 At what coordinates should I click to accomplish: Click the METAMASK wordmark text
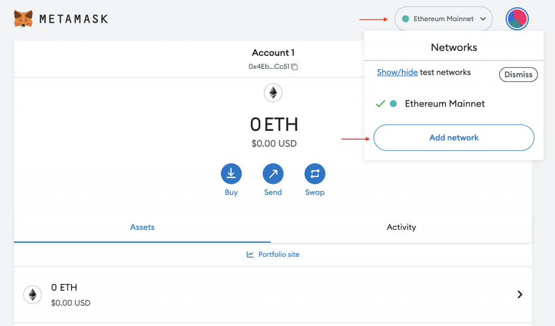point(74,19)
